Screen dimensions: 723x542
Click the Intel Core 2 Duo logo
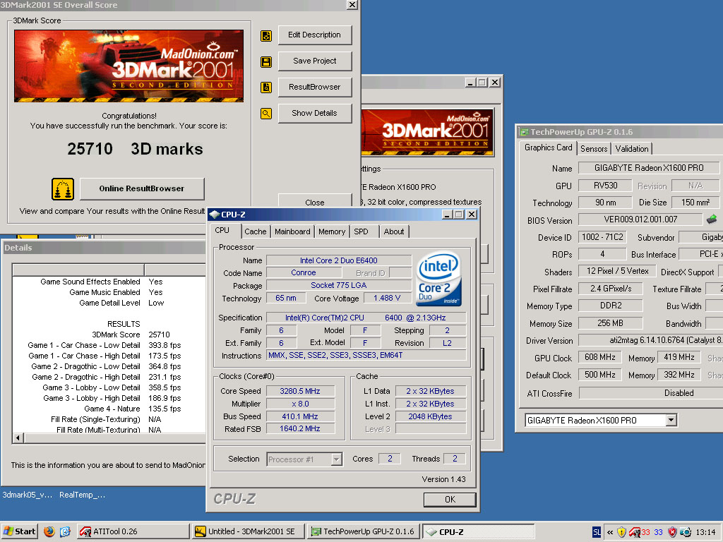438,278
